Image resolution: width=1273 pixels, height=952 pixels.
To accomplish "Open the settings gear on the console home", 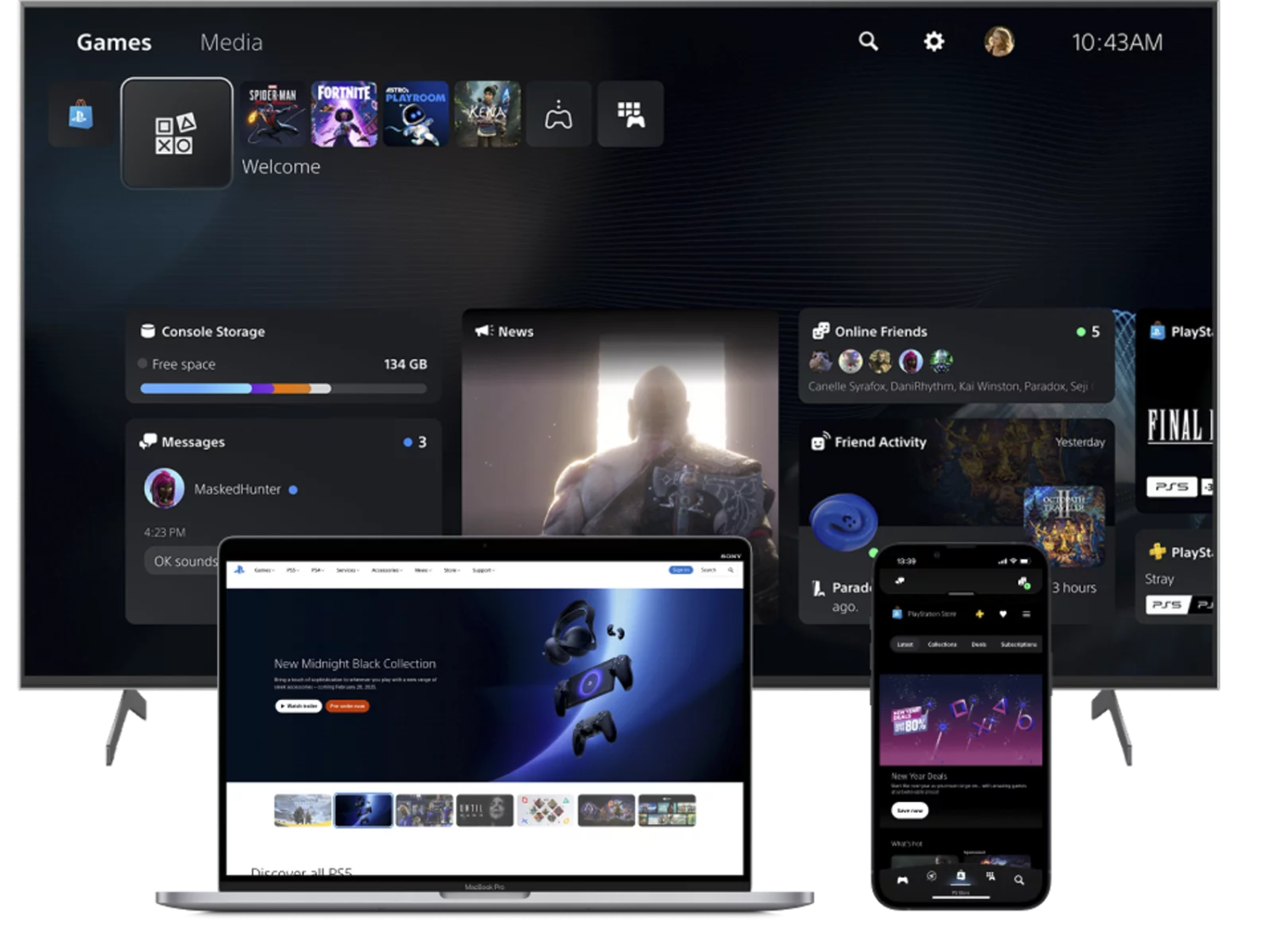I will pyautogui.click(x=933, y=42).
